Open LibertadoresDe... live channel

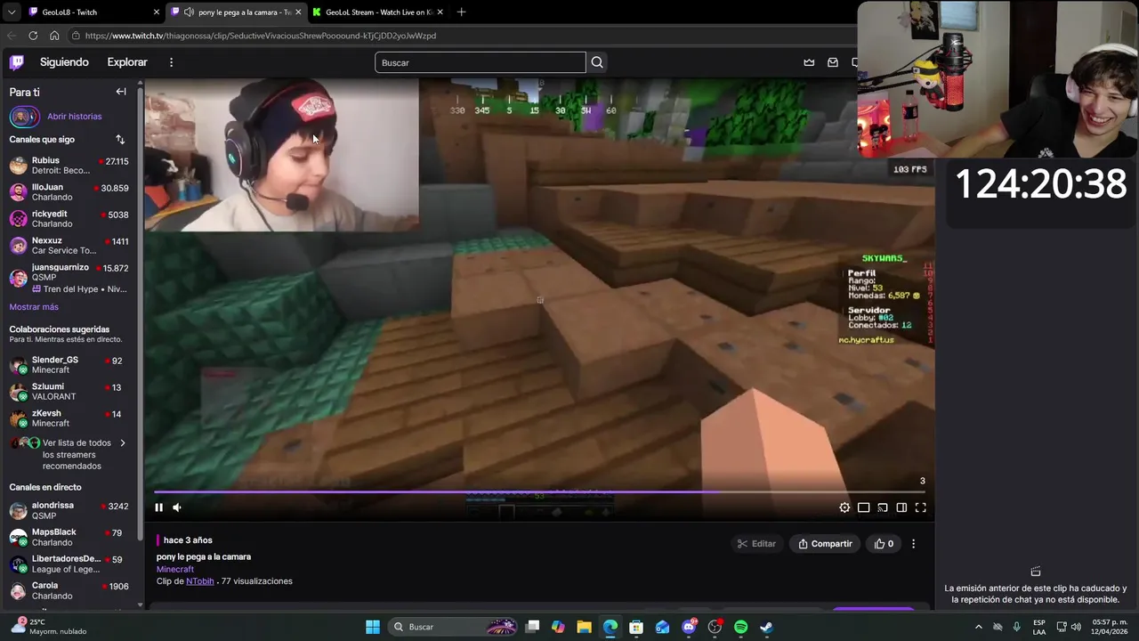[x=69, y=564]
